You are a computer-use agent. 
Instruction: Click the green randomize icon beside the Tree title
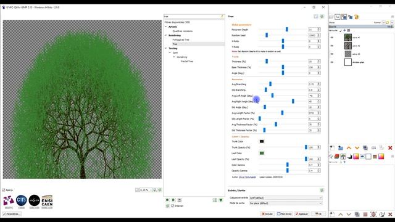[x=322, y=17]
